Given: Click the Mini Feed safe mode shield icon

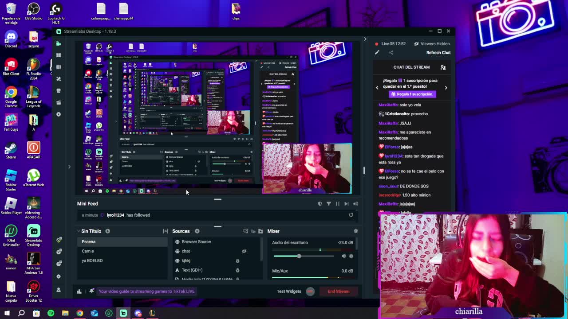Looking at the screenshot, I should click(x=320, y=204).
